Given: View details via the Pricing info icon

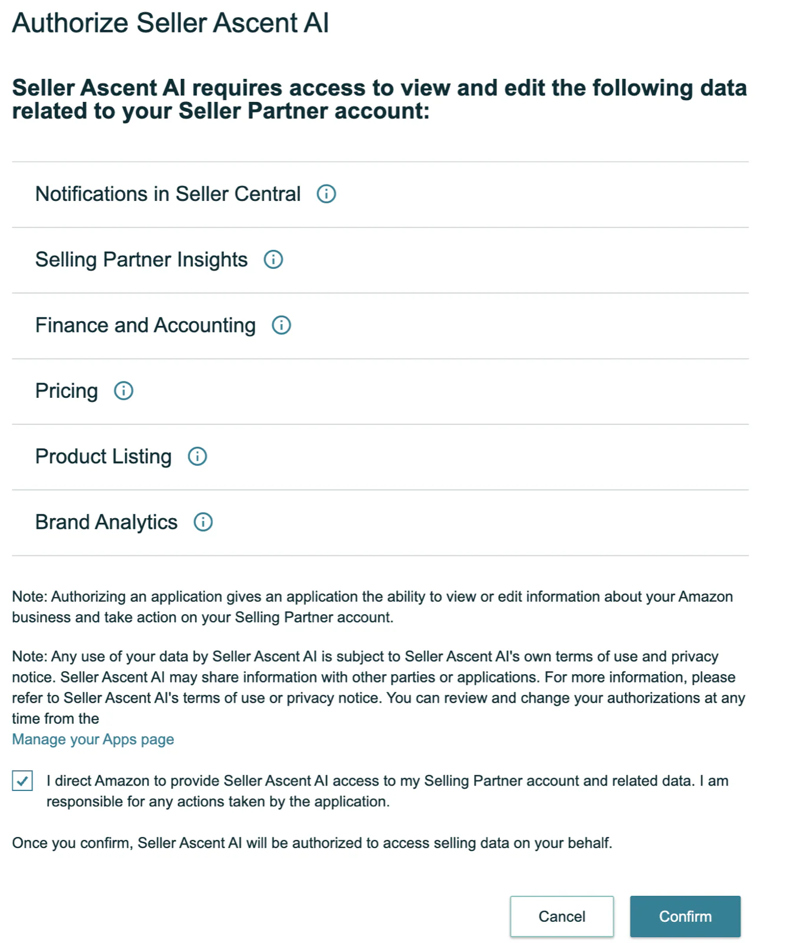Looking at the screenshot, I should pos(123,390).
